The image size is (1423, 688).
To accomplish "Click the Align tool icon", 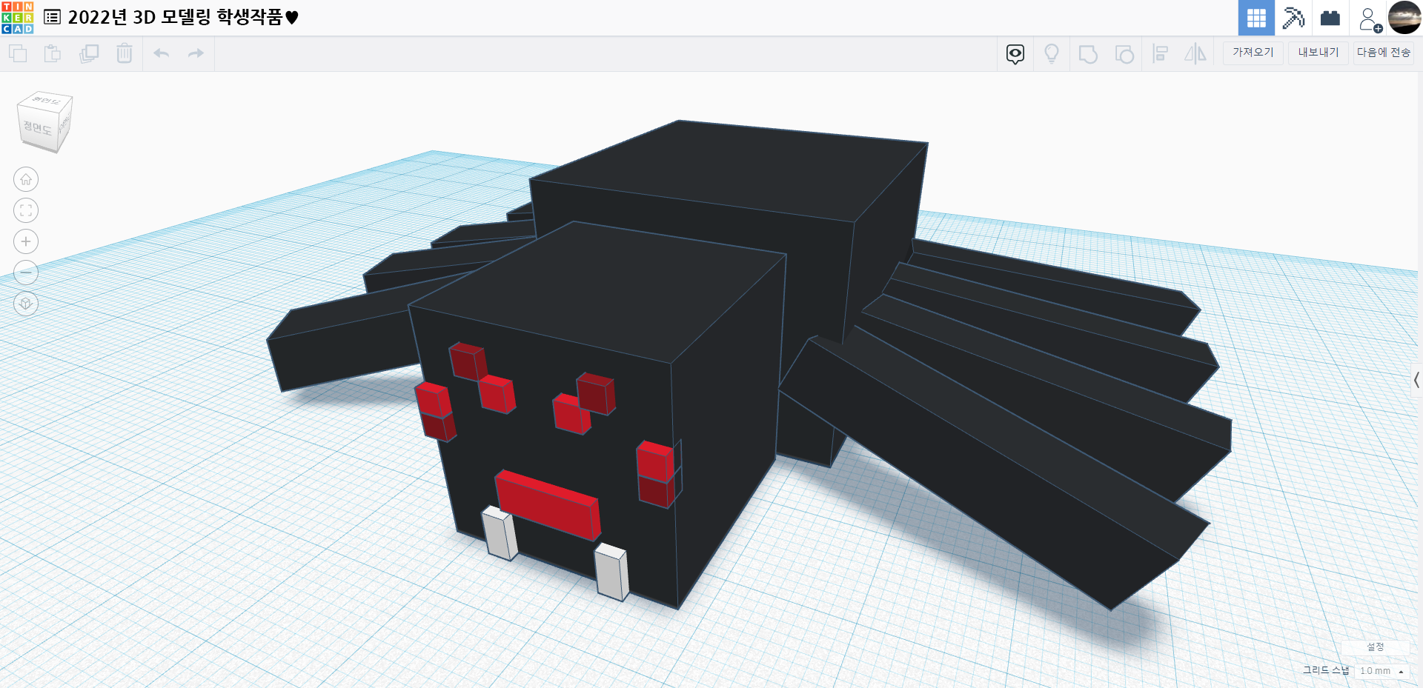I will pyautogui.click(x=1161, y=53).
